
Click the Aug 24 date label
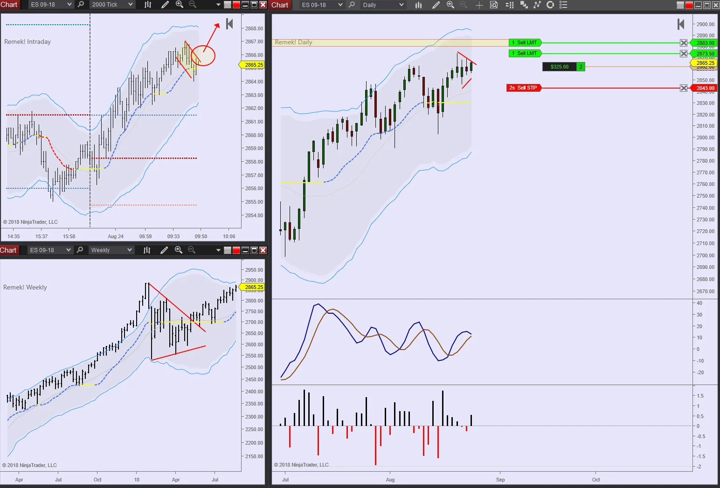(x=116, y=236)
